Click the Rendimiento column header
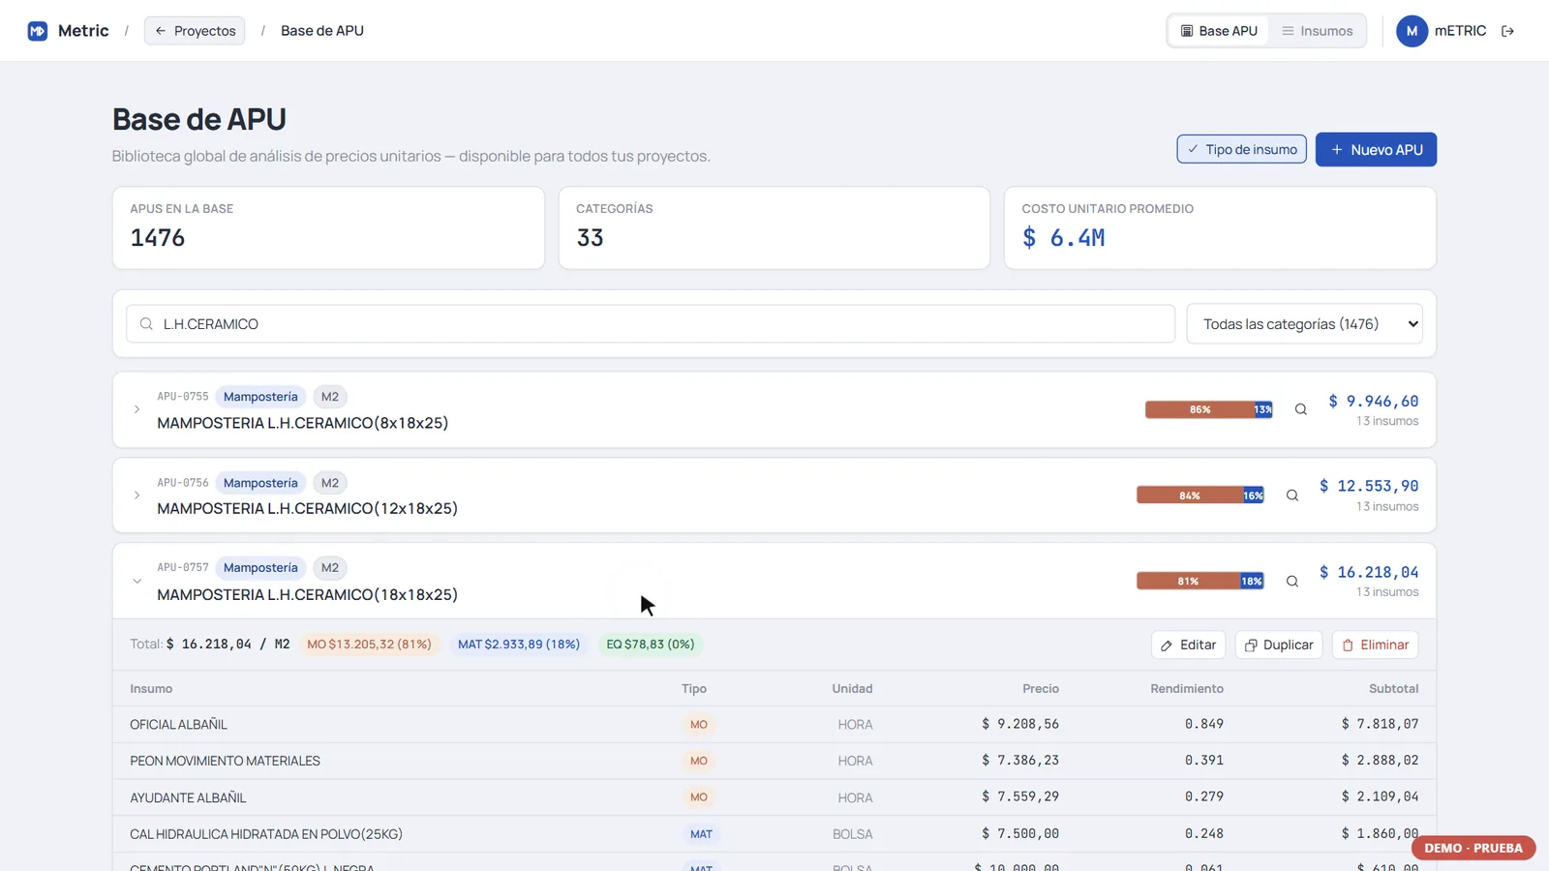The height and width of the screenshot is (871, 1549). (1187, 689)
